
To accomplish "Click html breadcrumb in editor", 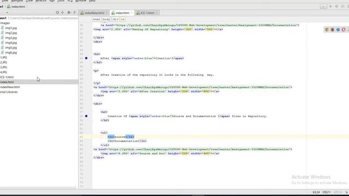I will pyautogui.click(x=97, y=20).
